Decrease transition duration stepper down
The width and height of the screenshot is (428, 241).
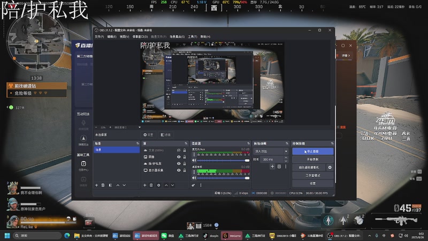(x=286, y=161)
